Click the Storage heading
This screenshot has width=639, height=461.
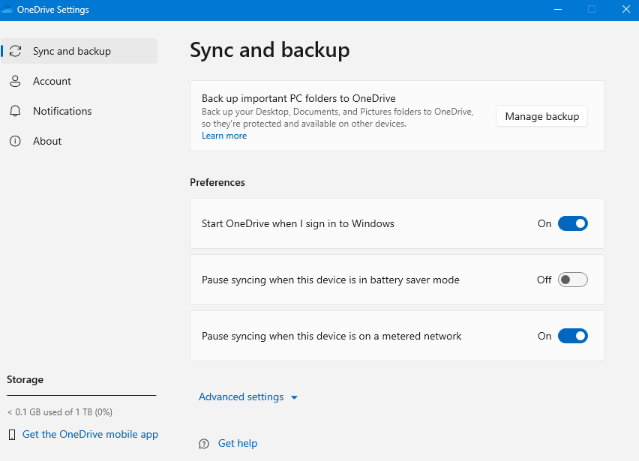(25, 379)
